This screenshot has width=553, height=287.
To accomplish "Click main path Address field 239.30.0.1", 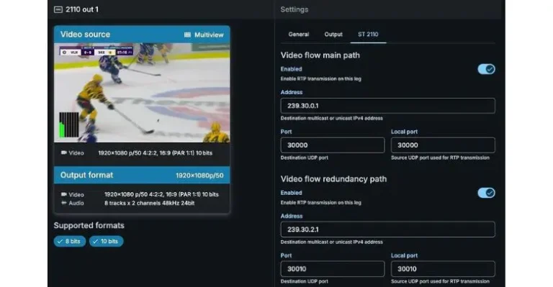I will click(387, 106).
